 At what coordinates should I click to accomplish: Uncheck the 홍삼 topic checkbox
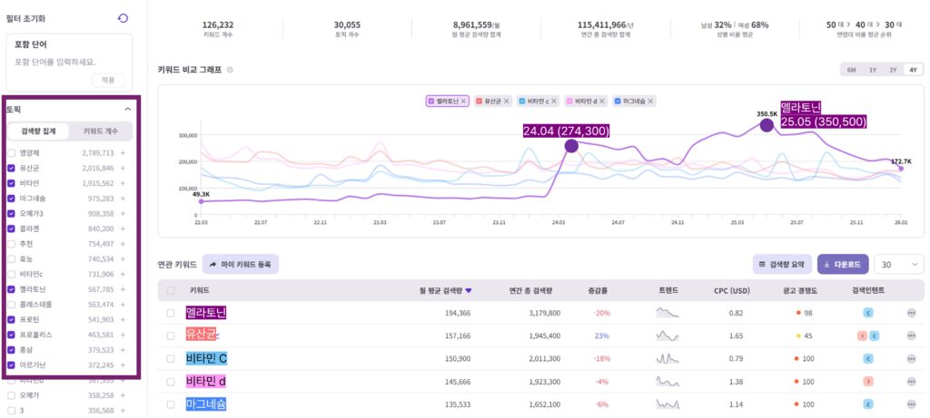coord(11,350)
